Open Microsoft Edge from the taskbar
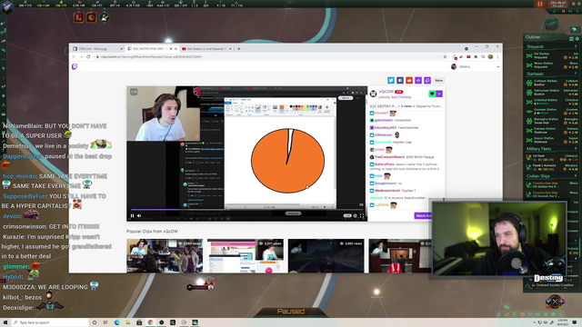 coord(117,322)
